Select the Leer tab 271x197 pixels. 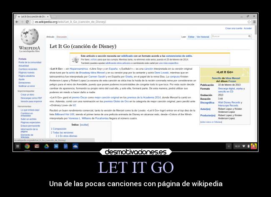[183, 37]
